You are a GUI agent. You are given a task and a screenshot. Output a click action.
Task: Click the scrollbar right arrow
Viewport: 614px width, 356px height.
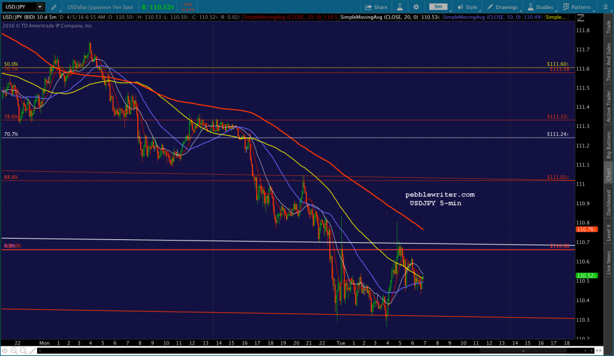point(591,351)
